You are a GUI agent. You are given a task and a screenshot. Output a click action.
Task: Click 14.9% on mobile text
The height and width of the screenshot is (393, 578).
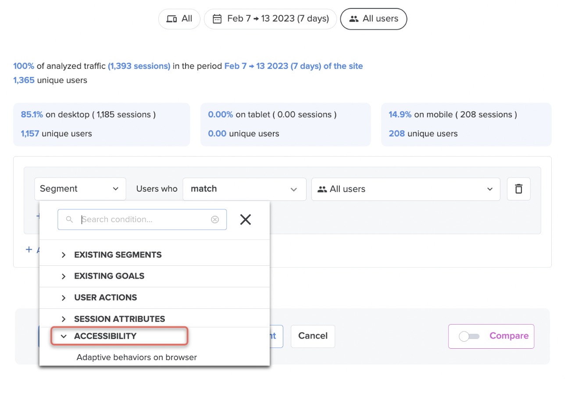click(x=453, y=114)
